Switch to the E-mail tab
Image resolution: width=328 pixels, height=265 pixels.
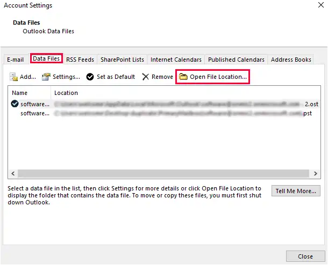coord(15,60)
